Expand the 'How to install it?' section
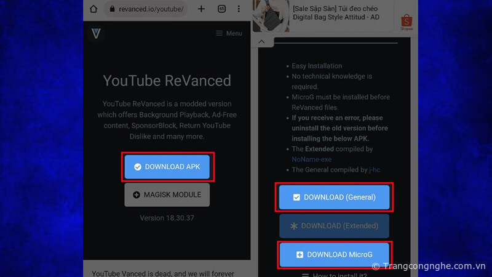 pyautogui.click(x=335, y=273)
